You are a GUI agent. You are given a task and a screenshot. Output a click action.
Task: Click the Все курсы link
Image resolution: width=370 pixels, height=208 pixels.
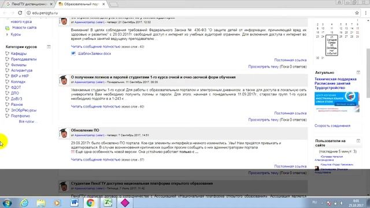[27, 121]
